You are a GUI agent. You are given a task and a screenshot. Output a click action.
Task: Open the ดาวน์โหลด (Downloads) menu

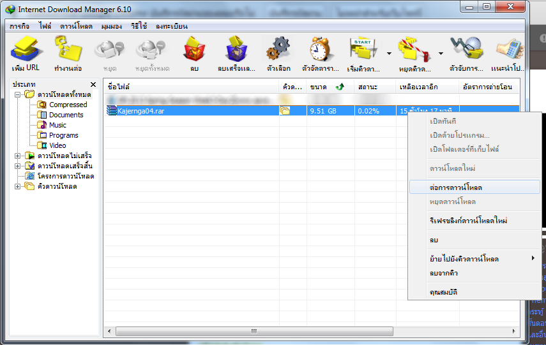pos(76,26)
